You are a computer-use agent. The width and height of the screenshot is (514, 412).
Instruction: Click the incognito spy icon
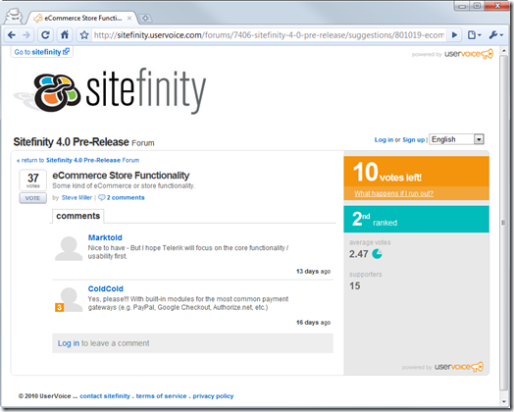click(x=14, y=16)
